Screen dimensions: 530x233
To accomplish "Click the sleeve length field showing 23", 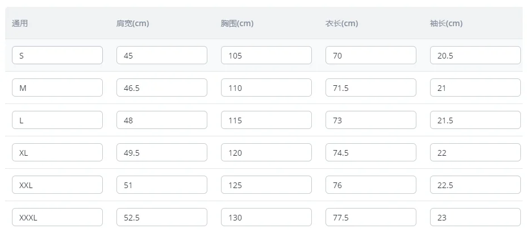I will pyautogui.click(x=475, y=217).
